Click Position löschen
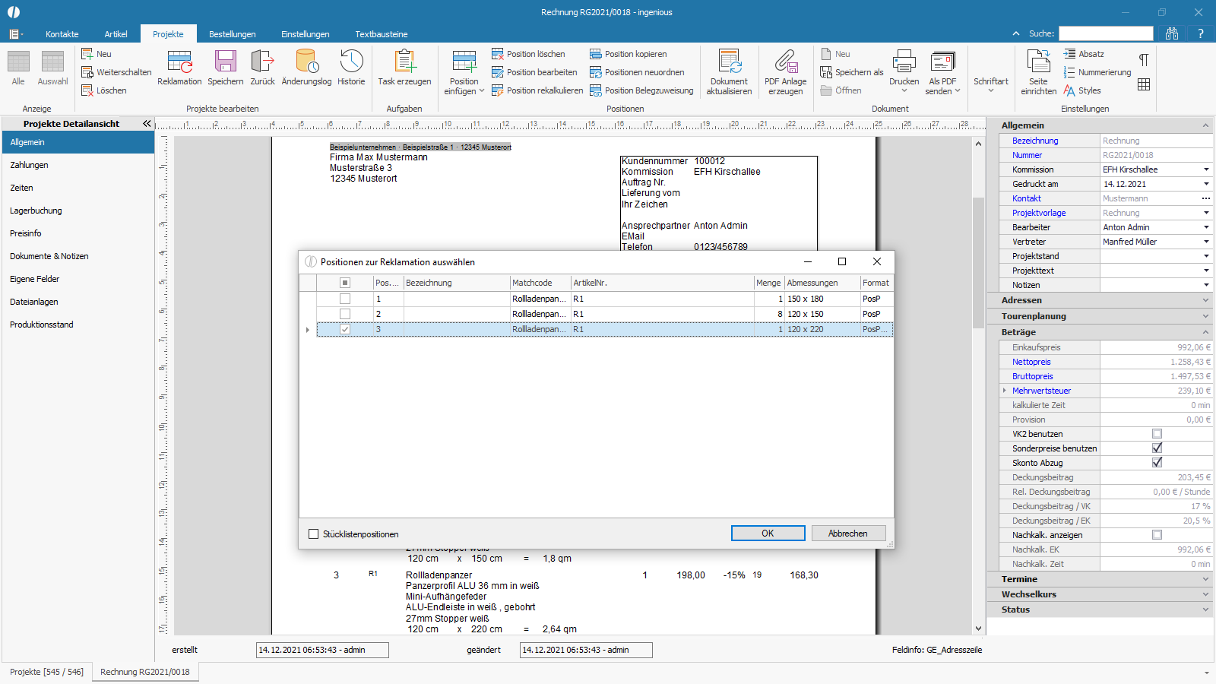 tap(528, 54)
